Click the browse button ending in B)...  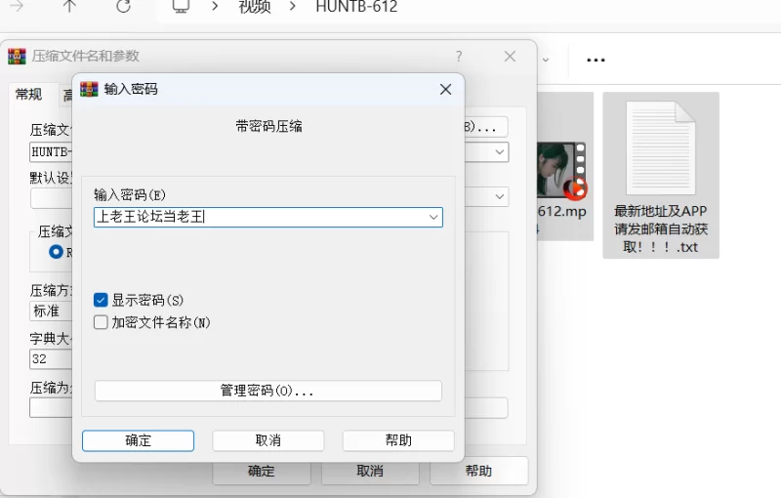[486, 127]
